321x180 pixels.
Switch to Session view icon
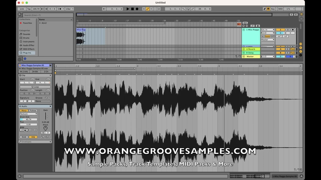[x=301, y=18]
